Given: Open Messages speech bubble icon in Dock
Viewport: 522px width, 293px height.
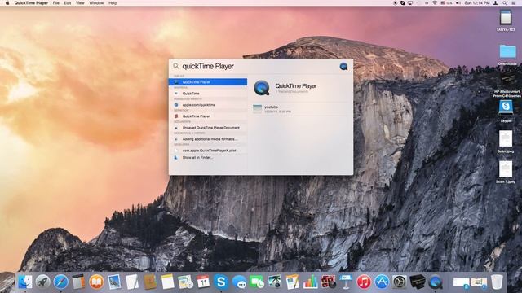Looking at the screenshot, I should click(239, 282).
